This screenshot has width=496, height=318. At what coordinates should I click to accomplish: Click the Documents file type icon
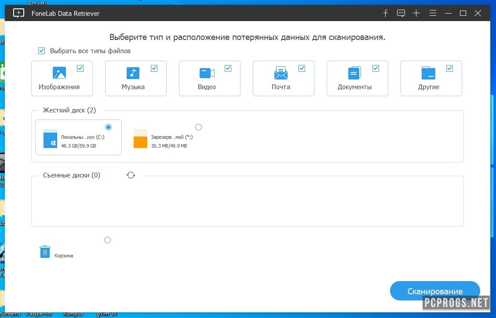354,73
